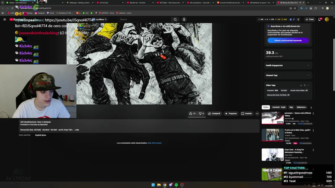
Task: Open File Explorer from the taskbar
Action: (x=159, y=185)
